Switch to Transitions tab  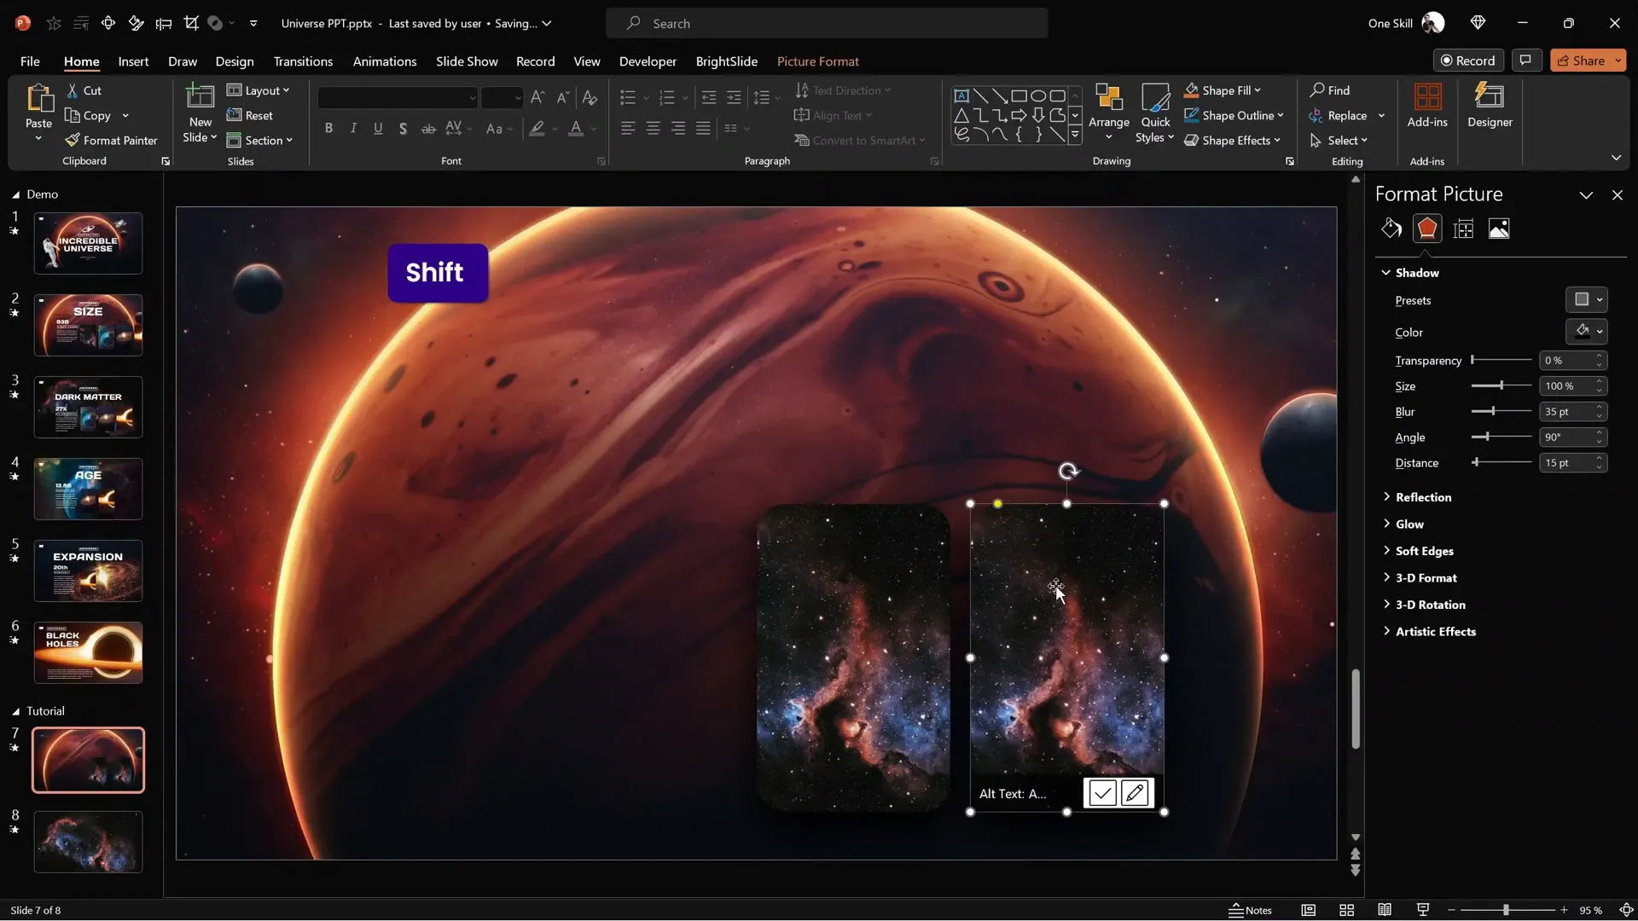303,61
